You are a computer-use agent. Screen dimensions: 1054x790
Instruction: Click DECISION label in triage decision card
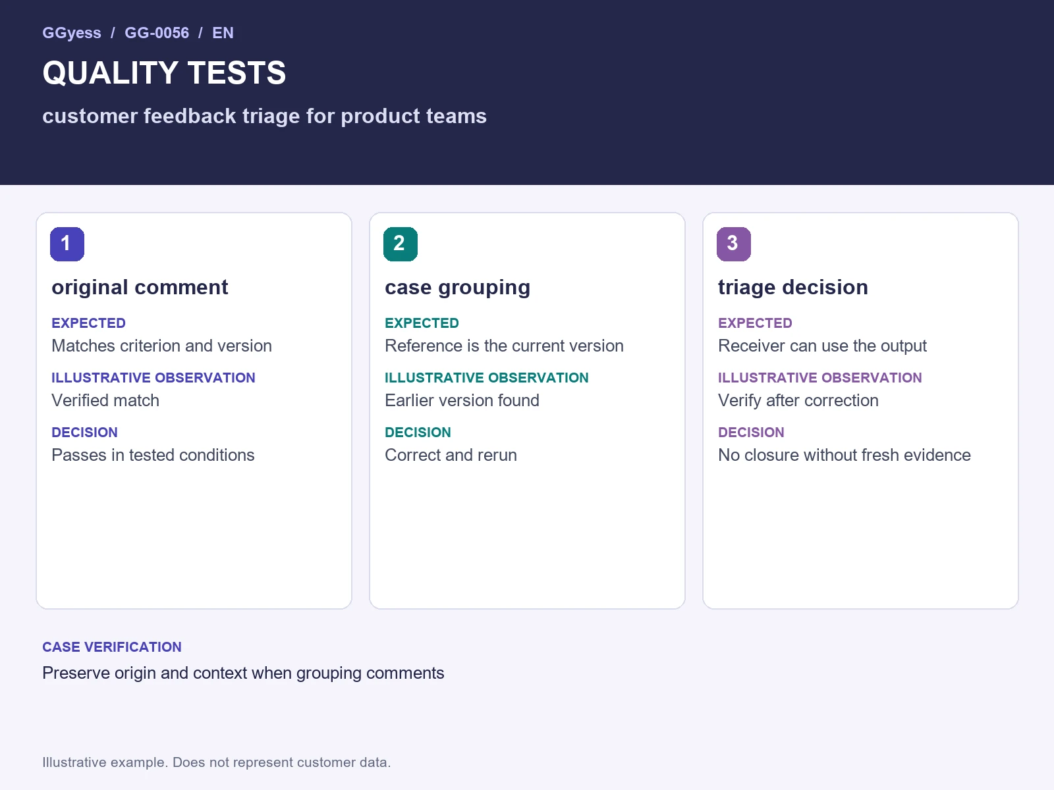(x=751, y=433)
